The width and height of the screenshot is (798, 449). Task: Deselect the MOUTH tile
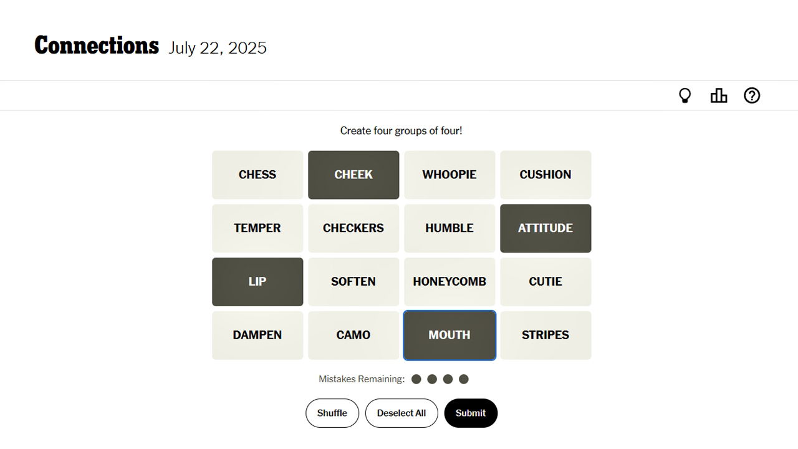449,336
